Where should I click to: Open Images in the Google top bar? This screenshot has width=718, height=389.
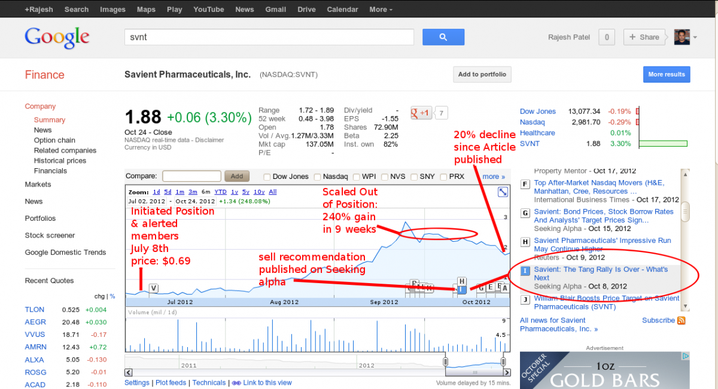(113, 9)
